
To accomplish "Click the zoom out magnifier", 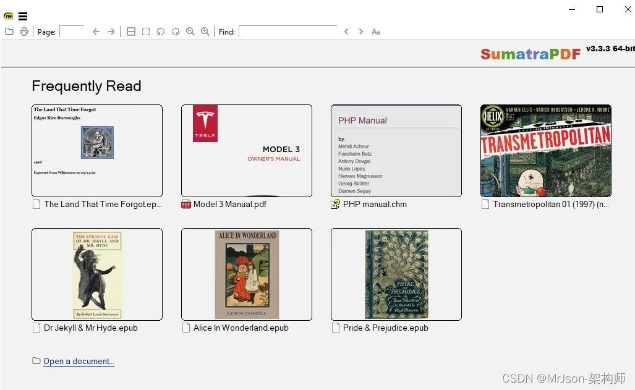I will (x=190, y=32).
